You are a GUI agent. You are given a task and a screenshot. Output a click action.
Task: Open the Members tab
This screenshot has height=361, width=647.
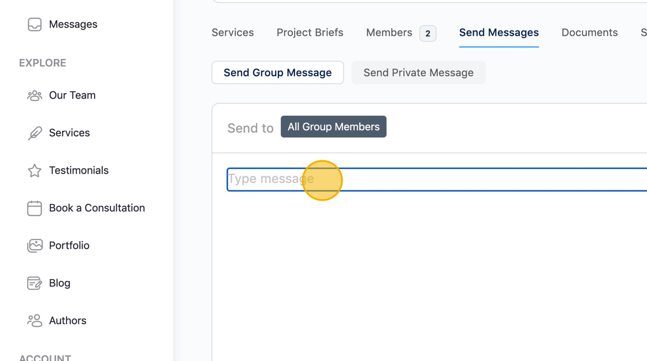(x=389, y=33)
